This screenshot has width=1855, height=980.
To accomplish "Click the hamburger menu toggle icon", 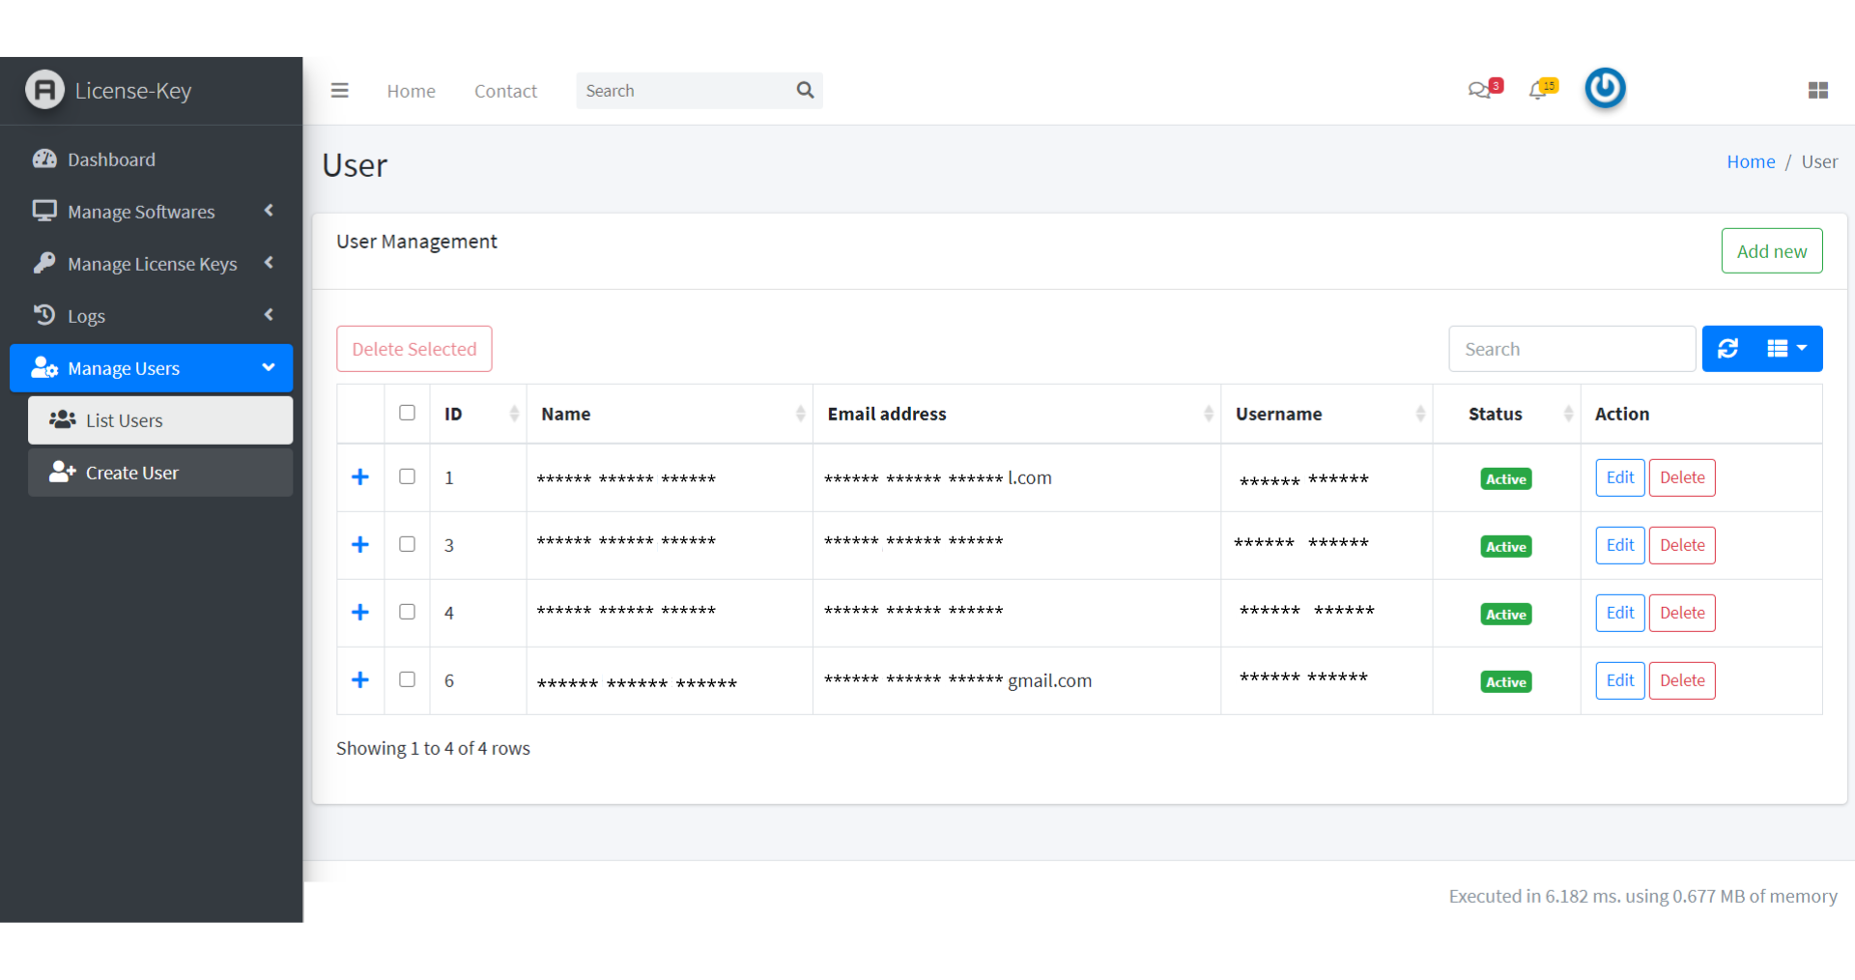I will point(339,91).
